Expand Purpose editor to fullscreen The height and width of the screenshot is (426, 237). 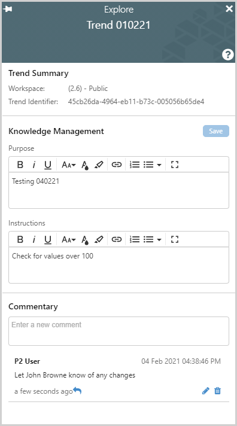point(175,165)
